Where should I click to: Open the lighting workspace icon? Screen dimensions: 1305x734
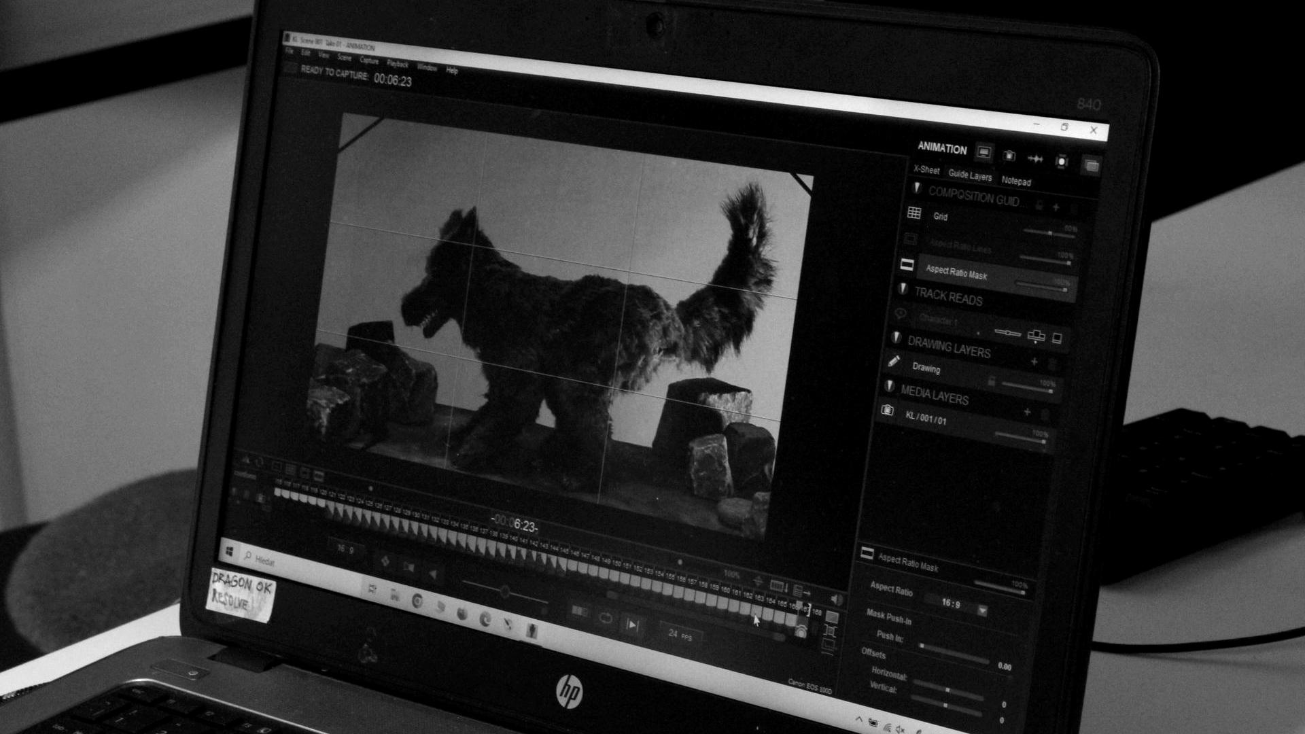(x=1062, y=161)
